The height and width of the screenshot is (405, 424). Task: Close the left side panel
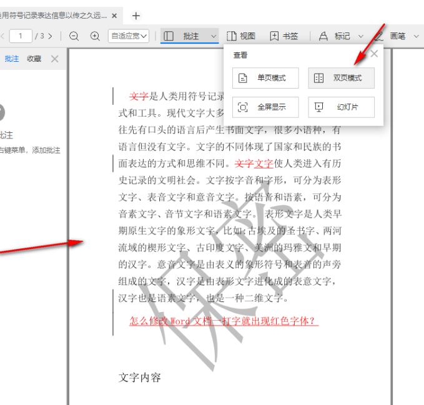(x=54, y=59)
